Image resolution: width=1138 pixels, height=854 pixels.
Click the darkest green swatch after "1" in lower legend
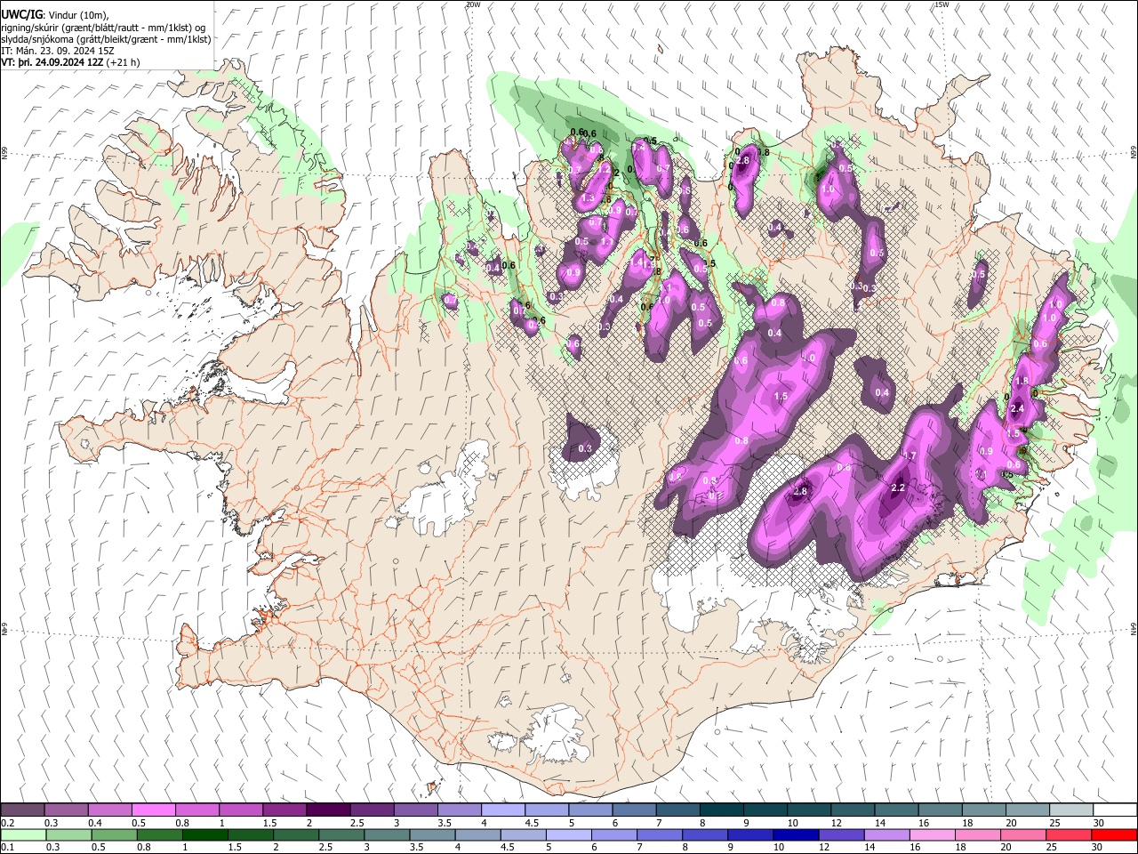[205, 834]
